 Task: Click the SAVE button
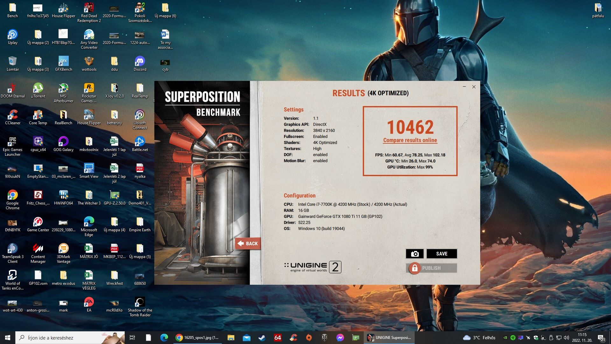click(441, 254)
